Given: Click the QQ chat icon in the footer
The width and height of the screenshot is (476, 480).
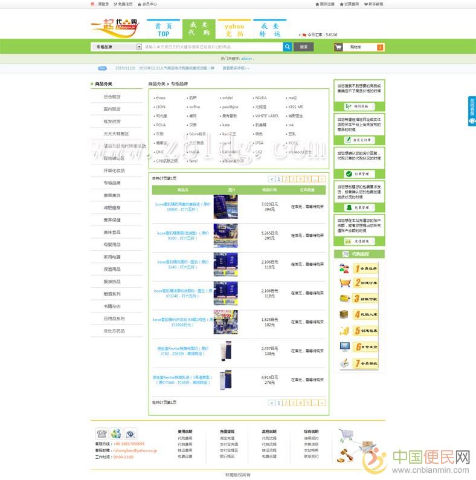Looking at the screenshot, I should click(x=116, y=433).
